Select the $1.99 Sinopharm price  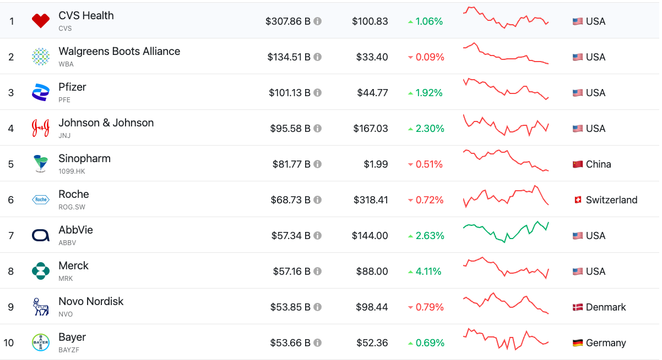pyautogui.click(x=376, y=164)
